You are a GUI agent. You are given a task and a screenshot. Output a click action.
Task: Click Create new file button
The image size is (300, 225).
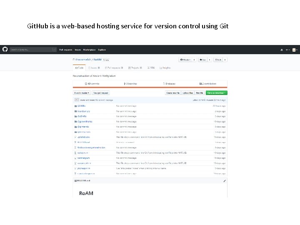tap(173, 93)
